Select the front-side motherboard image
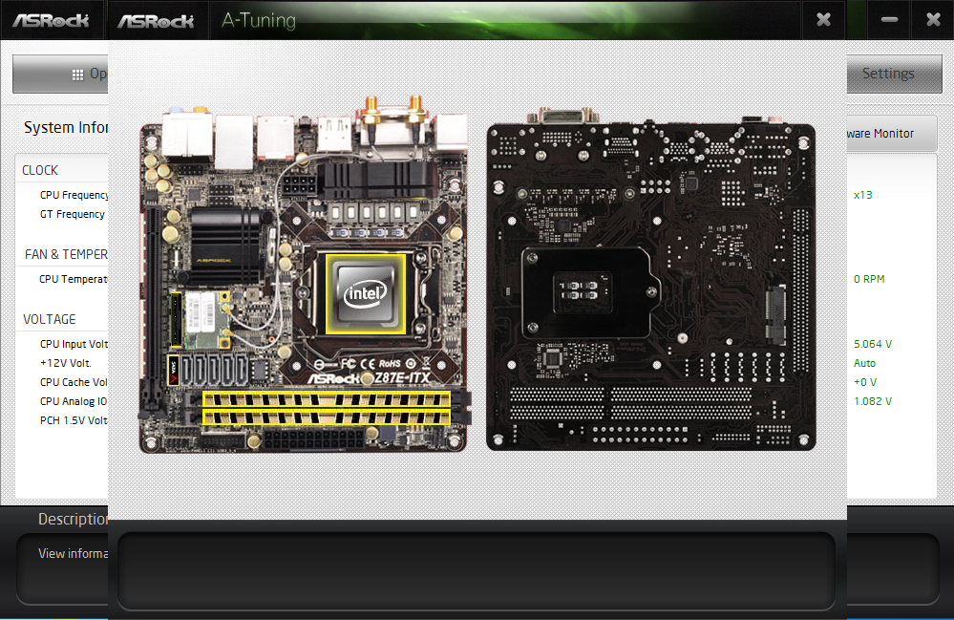The width and height of the screenshot is (954, 620). pyautogui.click(x=305, y=275)
